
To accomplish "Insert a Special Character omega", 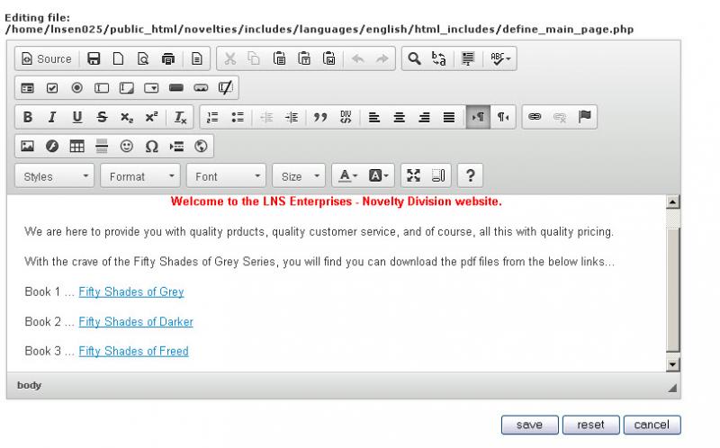I will click(151, 146).
